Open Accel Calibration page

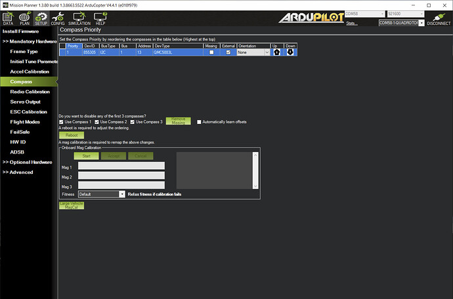coord(30,71)
